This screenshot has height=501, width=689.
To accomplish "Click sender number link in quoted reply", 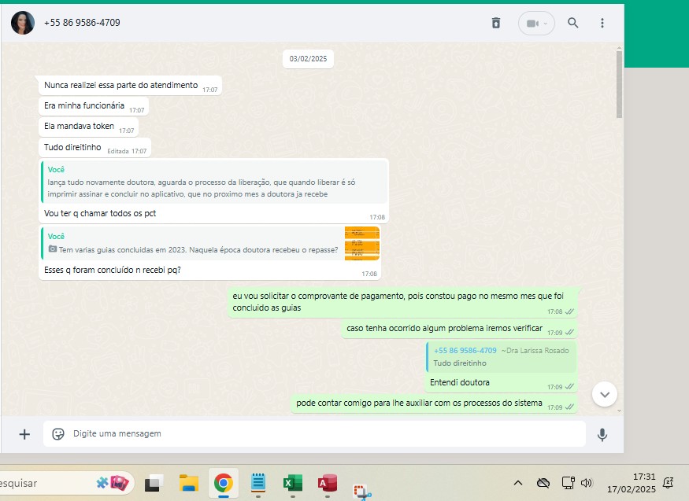I will [465, 351].
